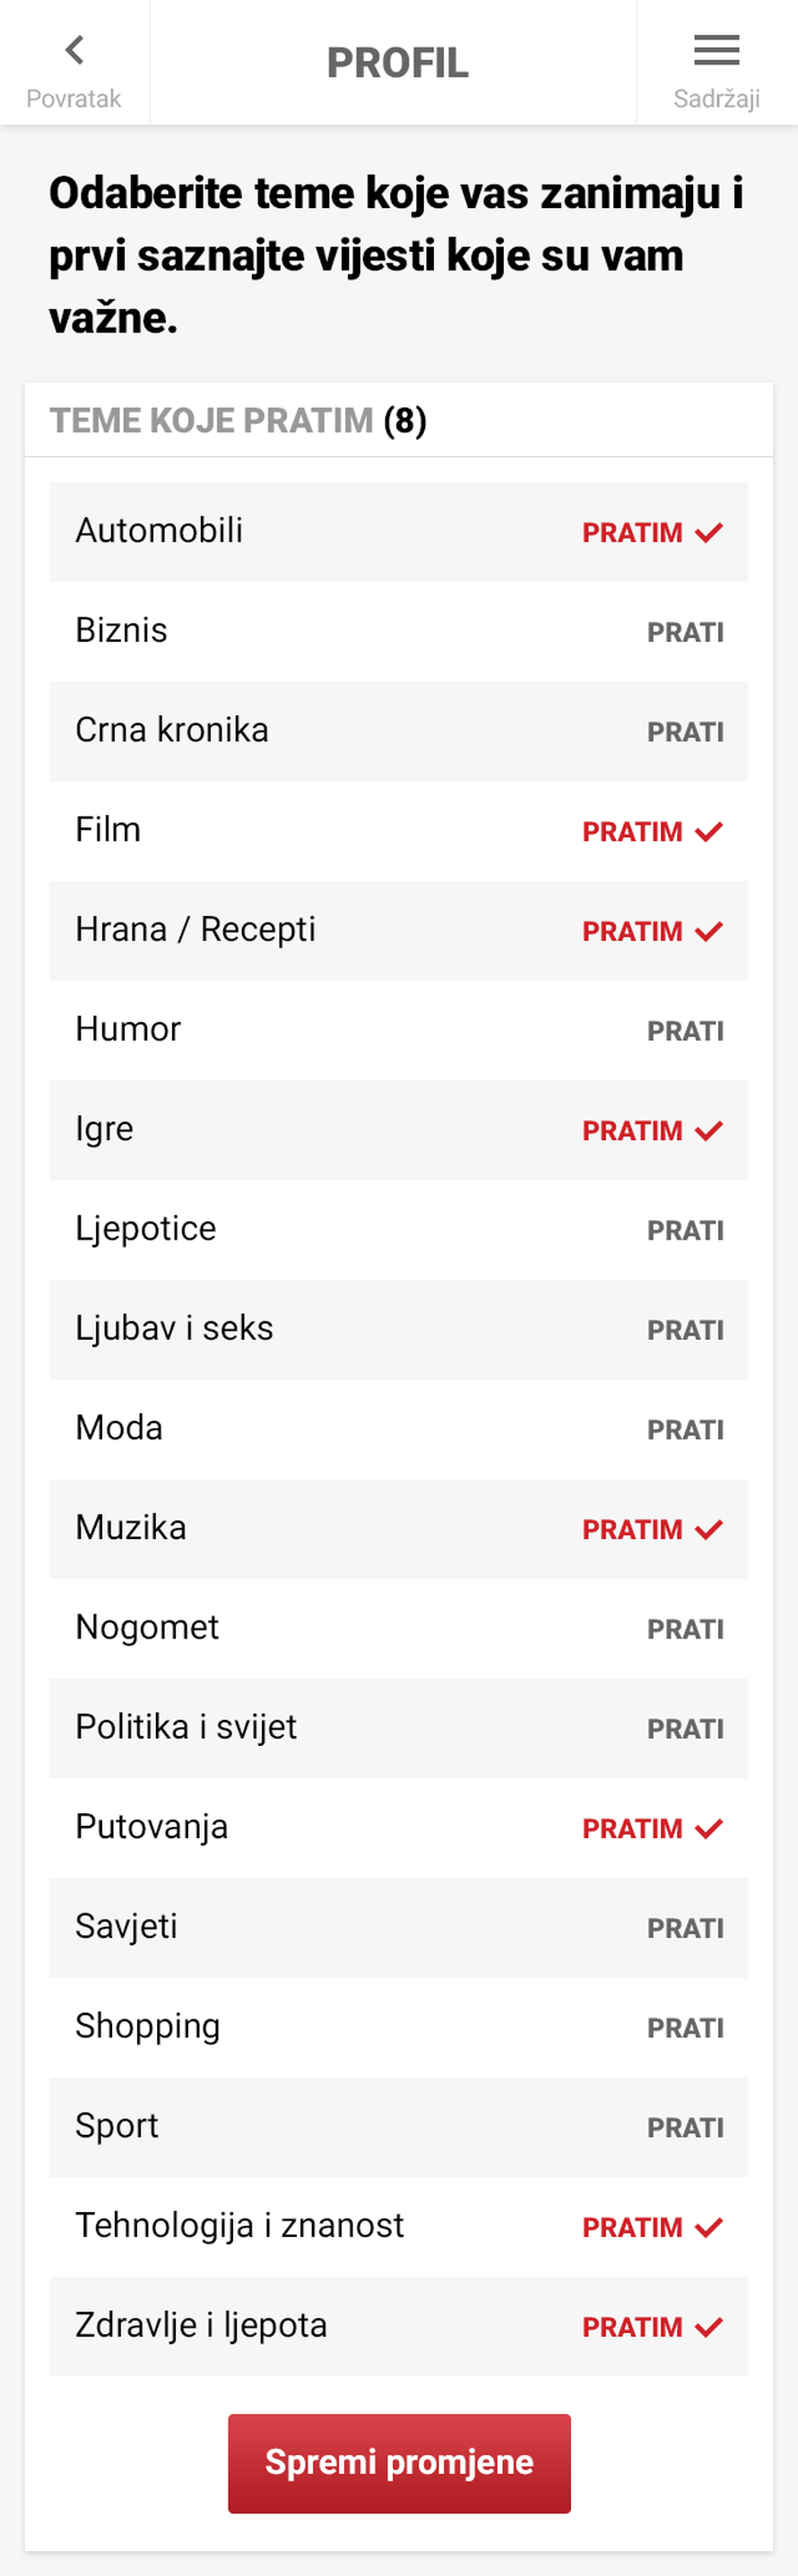Click the checkmark beside Film
Image resolution: width=798 pixels, height=2576 pixels.
coord(709,829)
